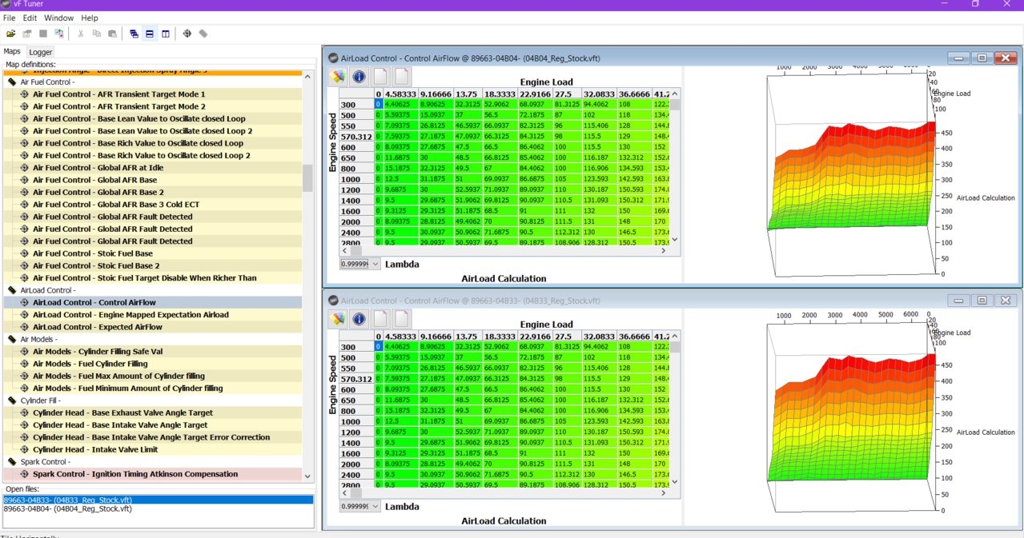1024x538 pixels.
Task: Tile windows horizontally using the toolbar icon
Action: [150, 34]
